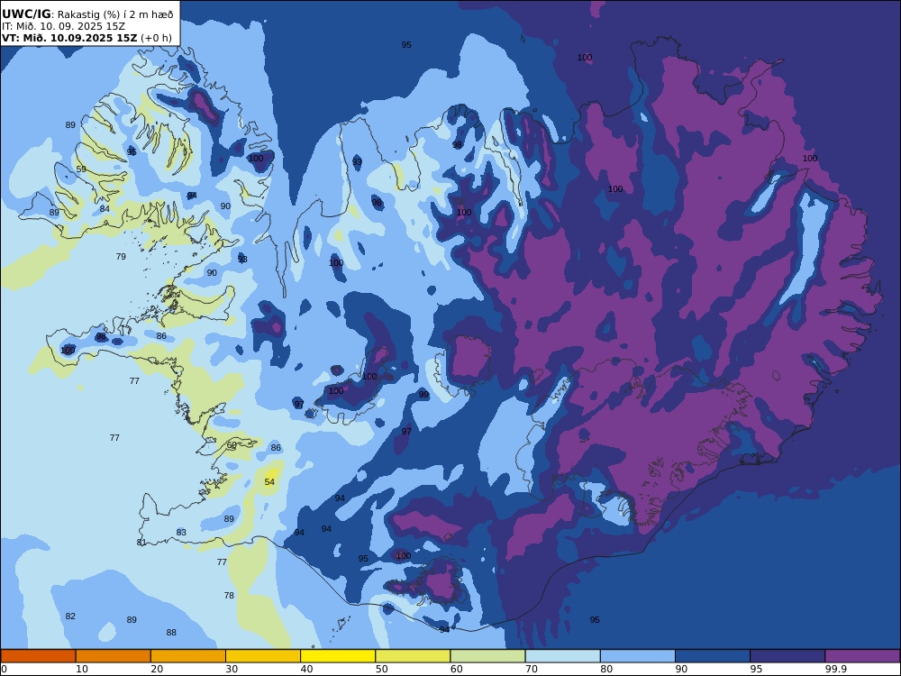Click the amber 20–30 legend swatch

point(188,656)
